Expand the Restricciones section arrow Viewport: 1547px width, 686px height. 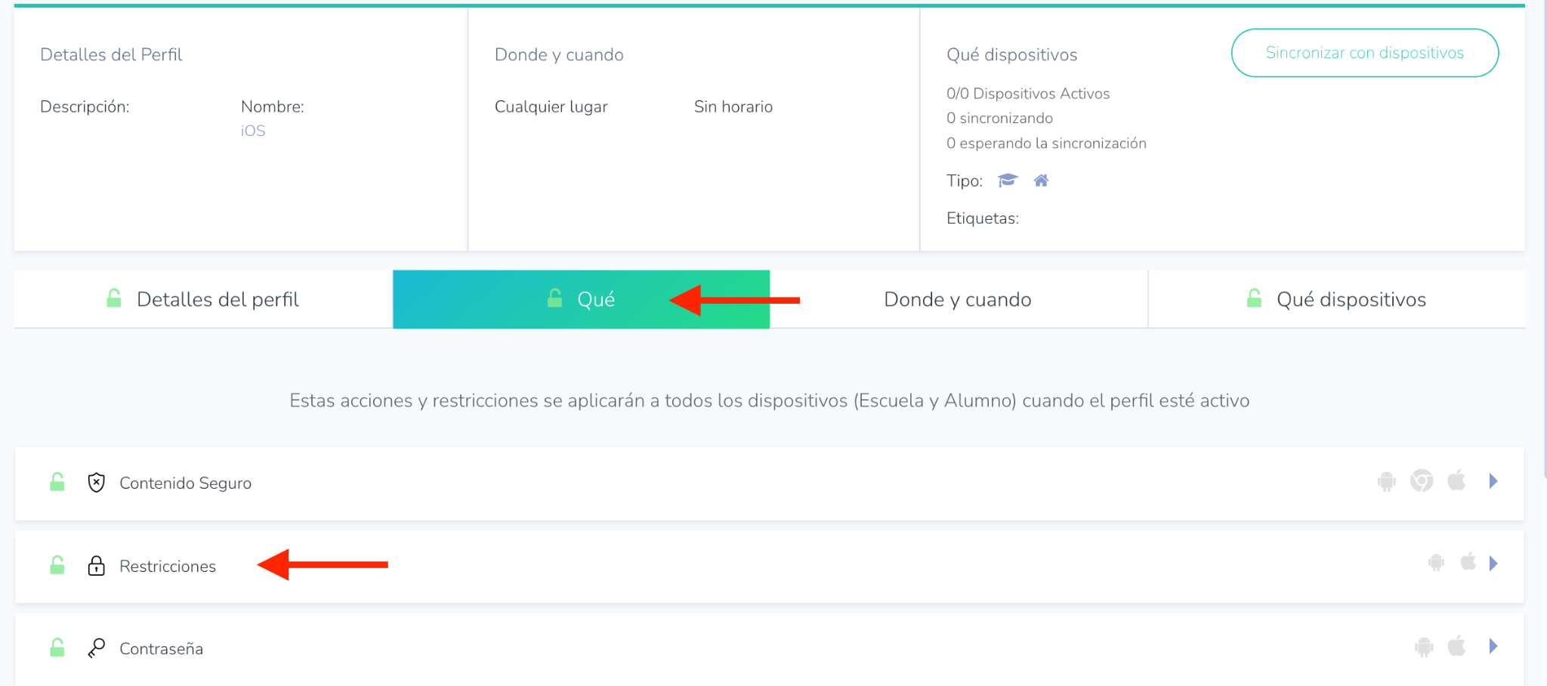pos(1493,564)
